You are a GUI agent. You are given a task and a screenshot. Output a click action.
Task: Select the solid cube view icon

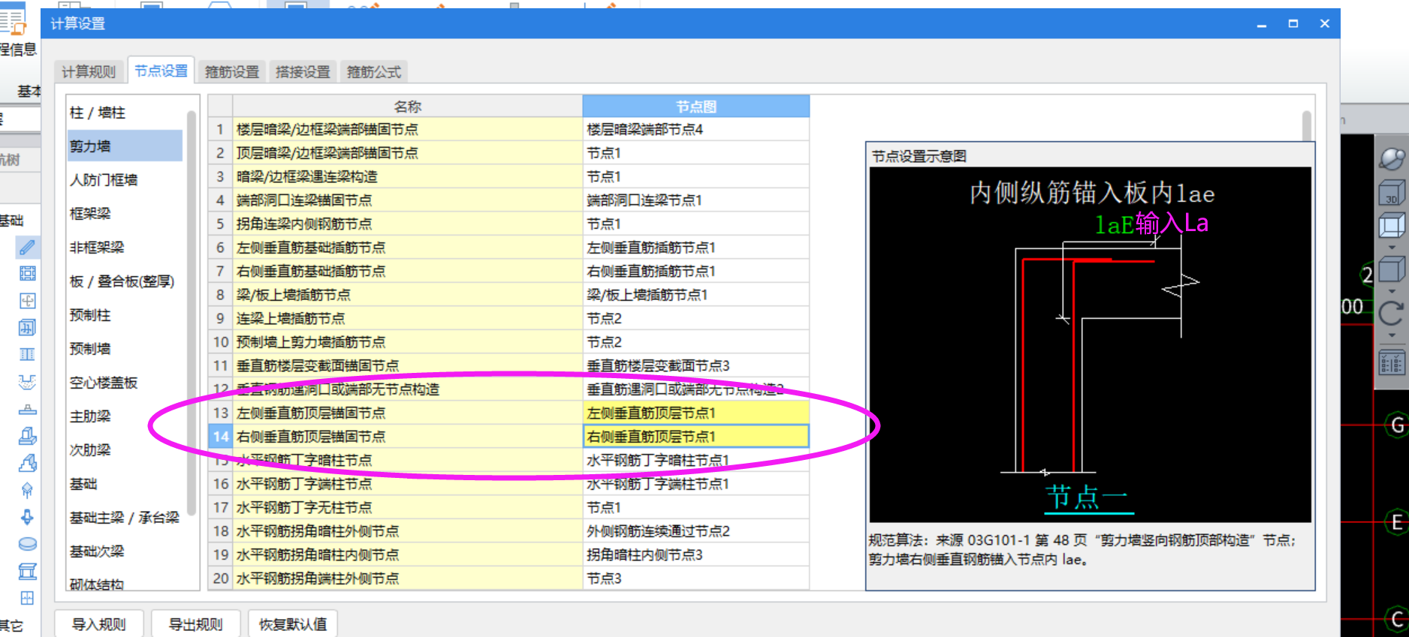point(1392,269)
